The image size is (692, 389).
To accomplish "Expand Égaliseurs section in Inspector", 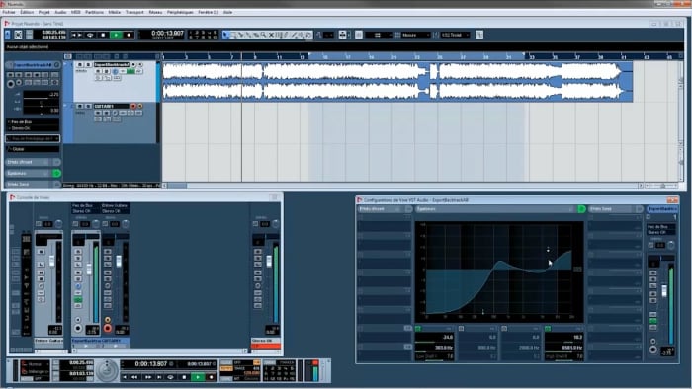I will 28,173.
